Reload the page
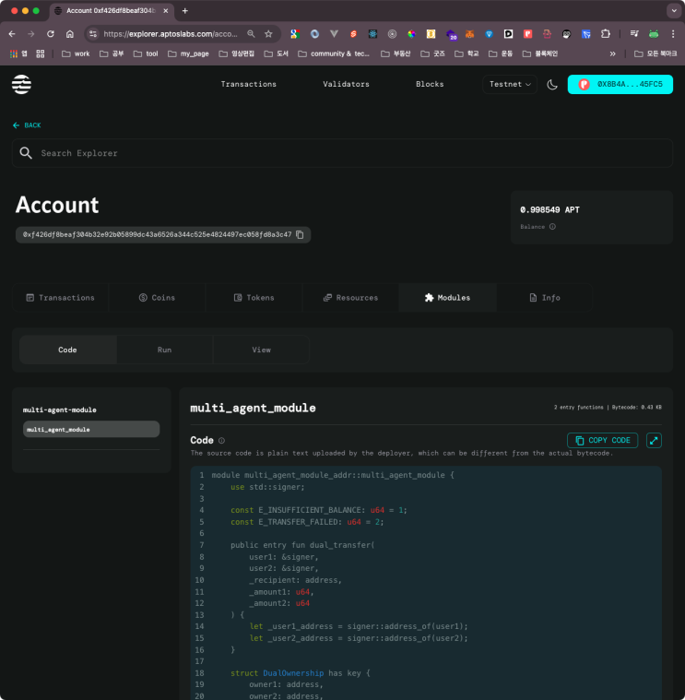The image size is (685, 700). point(51,34)
